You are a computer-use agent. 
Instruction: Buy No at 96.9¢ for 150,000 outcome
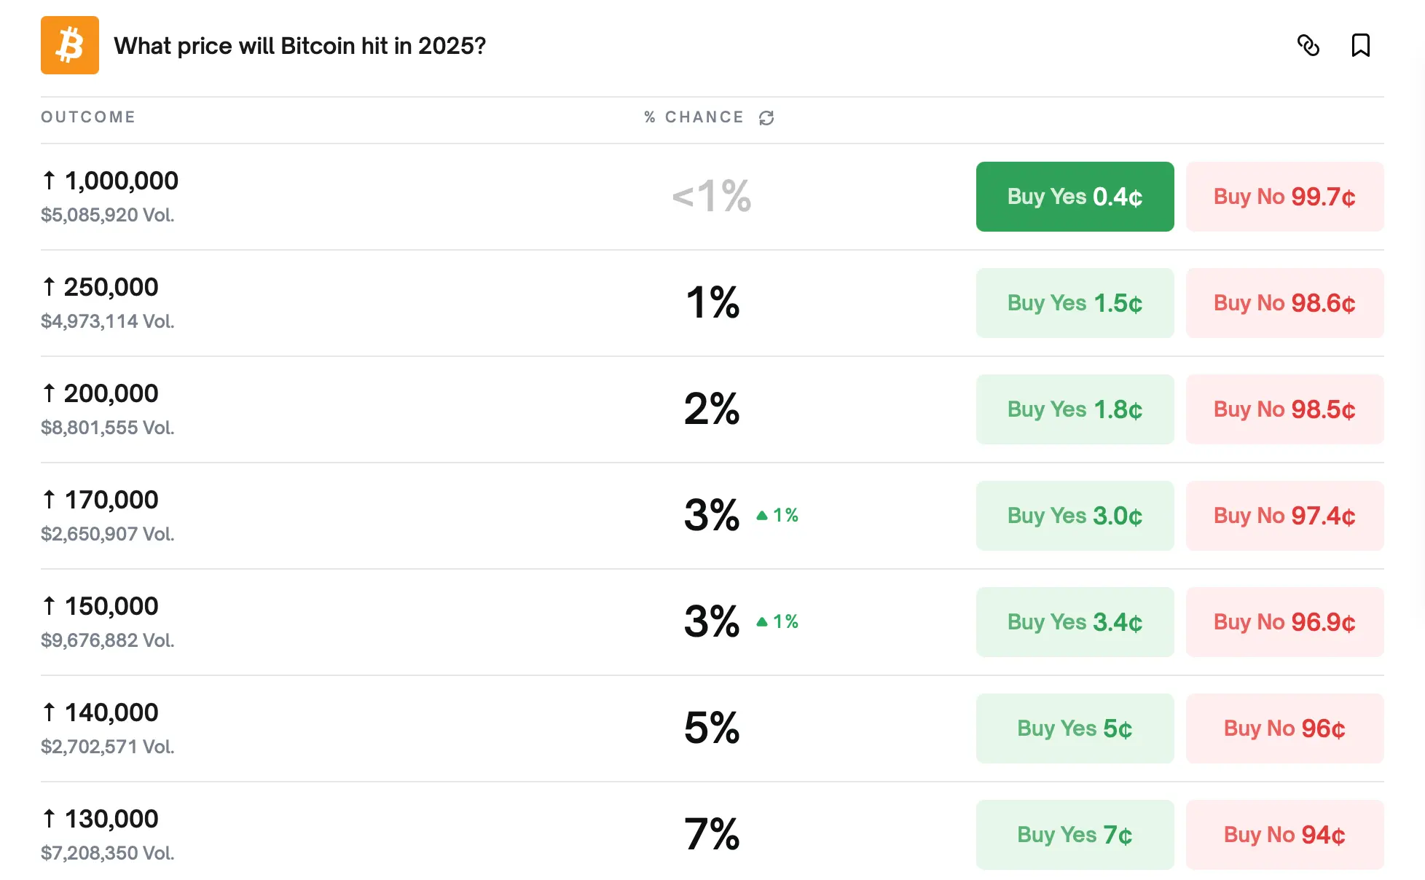click(1284, 621)
